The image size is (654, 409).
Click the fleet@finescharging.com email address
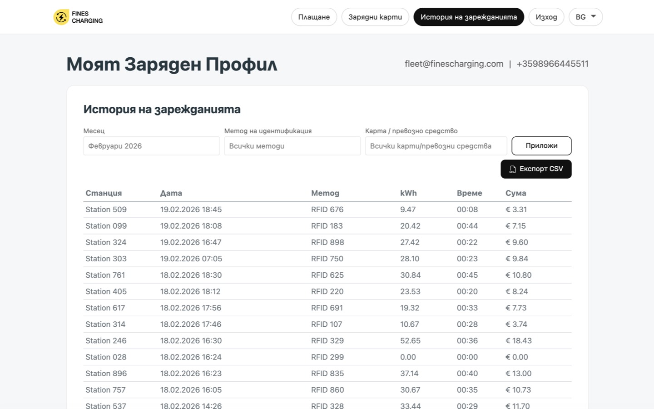click(454, 64)
